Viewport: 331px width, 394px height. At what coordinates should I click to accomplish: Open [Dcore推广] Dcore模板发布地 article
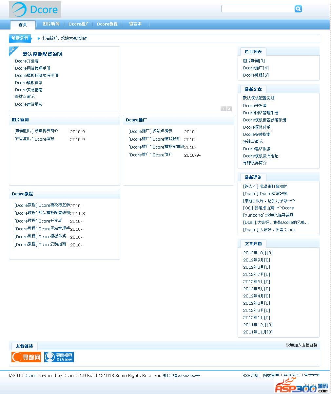click(x=156, y=147)
